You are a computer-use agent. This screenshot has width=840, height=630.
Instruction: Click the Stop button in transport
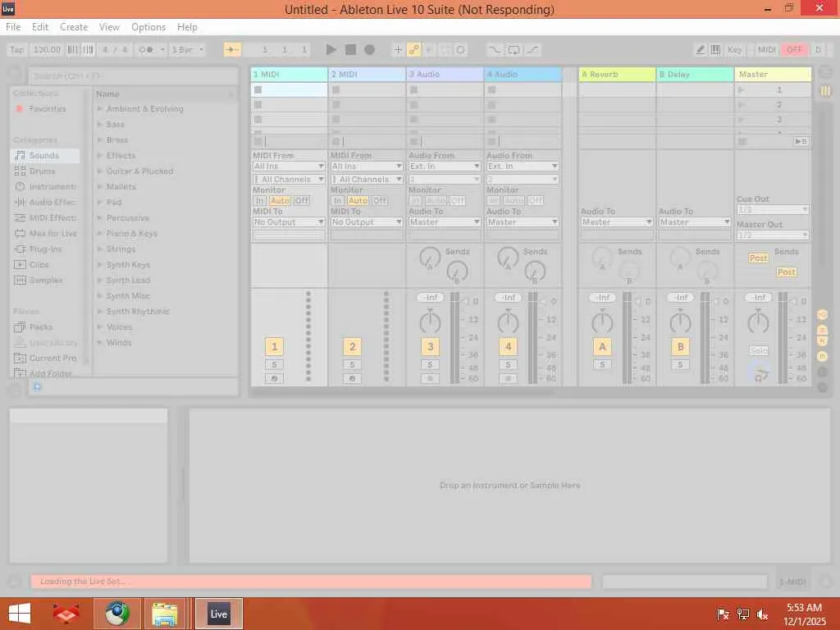click(350, 50)
